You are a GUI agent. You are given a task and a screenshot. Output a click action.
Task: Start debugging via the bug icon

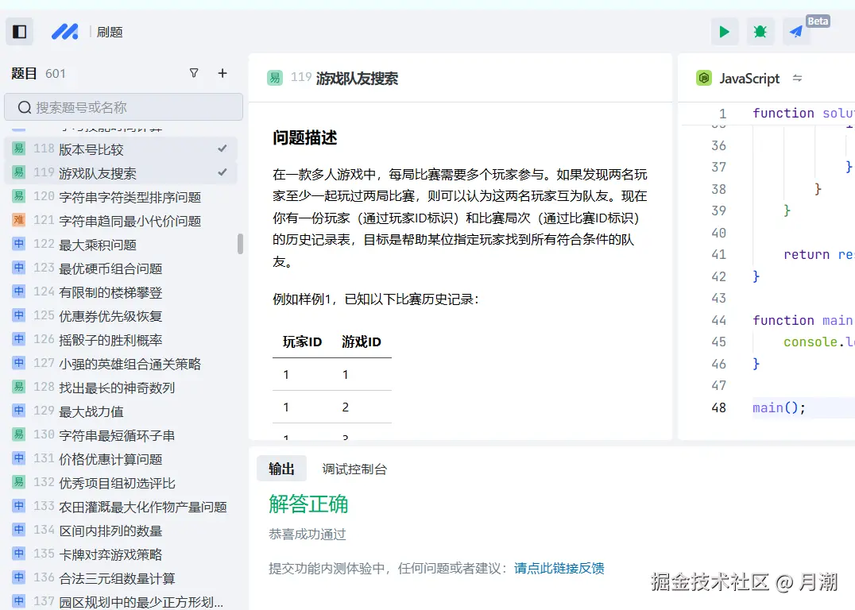(760, 31)
